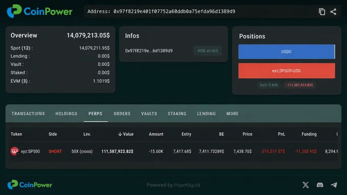
Task: Click the 50X (cross) leverage cell
Action: click(x=82, y=151)
